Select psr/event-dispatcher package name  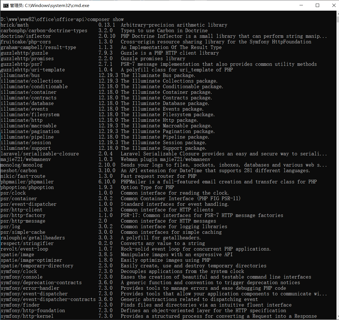pyautogui.click(x=29, y=204)
